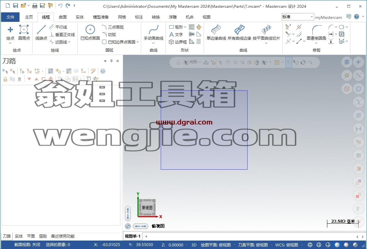Open the 最近使用功能 recent functions tab
Viewport: 367px width, 249px height.
tap(63, 236)
